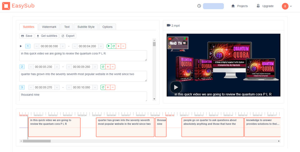Switch to the Subtitle Style tab
The height and width of the screenshot is (152, 300).
pyautogui.click(x=86, y=27)
